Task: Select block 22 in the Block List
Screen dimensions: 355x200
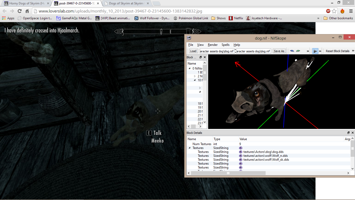Action: [200, 119]
